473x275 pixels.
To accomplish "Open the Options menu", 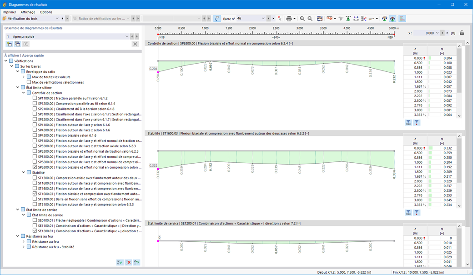I will [x=46, y=12].
